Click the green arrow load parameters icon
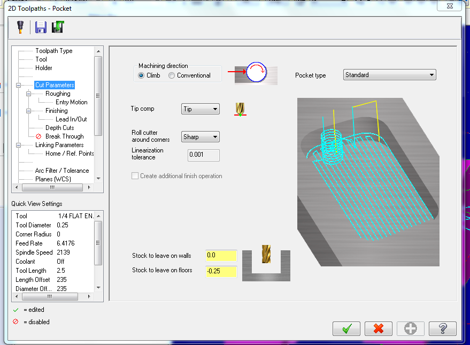 point(57,27)
